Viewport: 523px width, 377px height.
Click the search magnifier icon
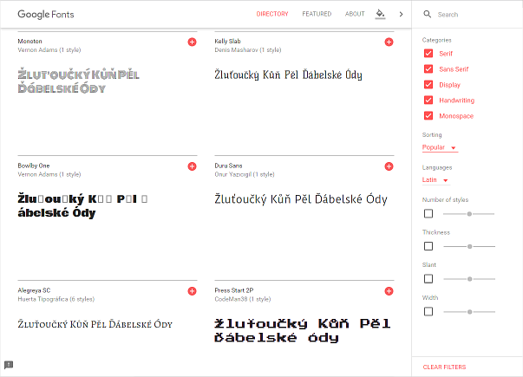(x=428, y=14)
